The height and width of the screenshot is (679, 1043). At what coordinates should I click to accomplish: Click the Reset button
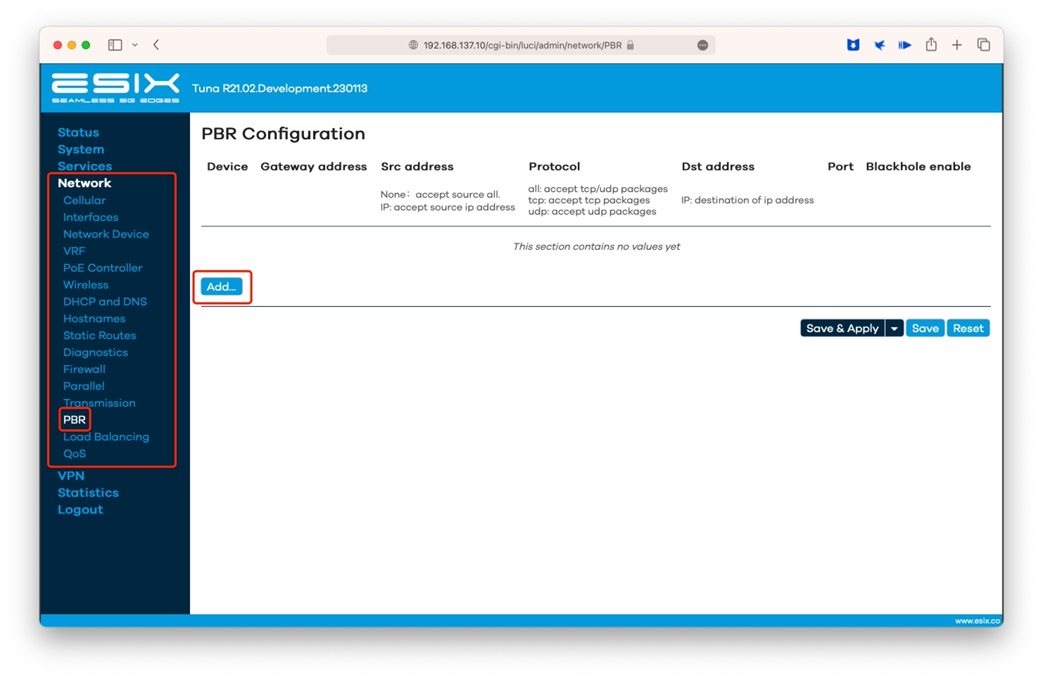click(968, 329)
